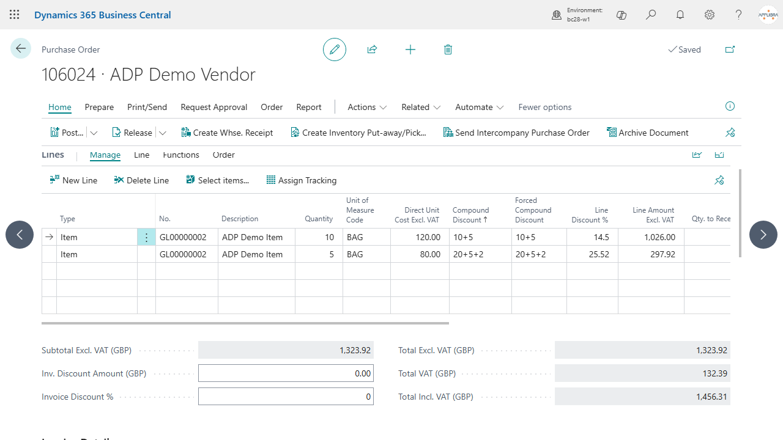Screen dimensions: 783x440
Task: Click the 20+5+2 Compound Discount cell
Action: coord(480,254)
